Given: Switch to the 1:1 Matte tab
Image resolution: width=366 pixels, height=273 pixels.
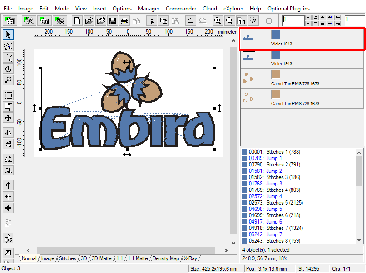Looking at the screenshot, I should click(x=138, y=258).
